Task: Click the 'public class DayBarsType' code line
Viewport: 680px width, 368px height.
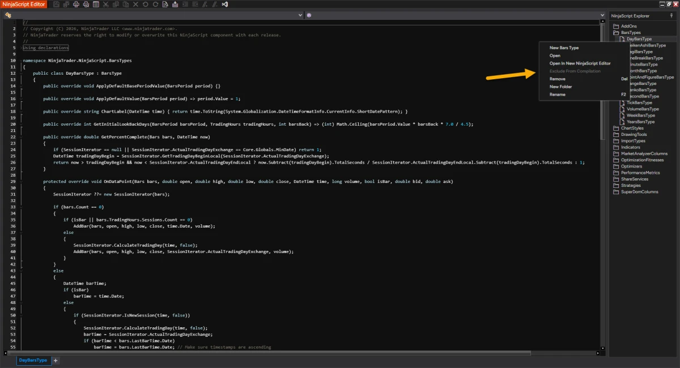Action: [x=77, y=73]
